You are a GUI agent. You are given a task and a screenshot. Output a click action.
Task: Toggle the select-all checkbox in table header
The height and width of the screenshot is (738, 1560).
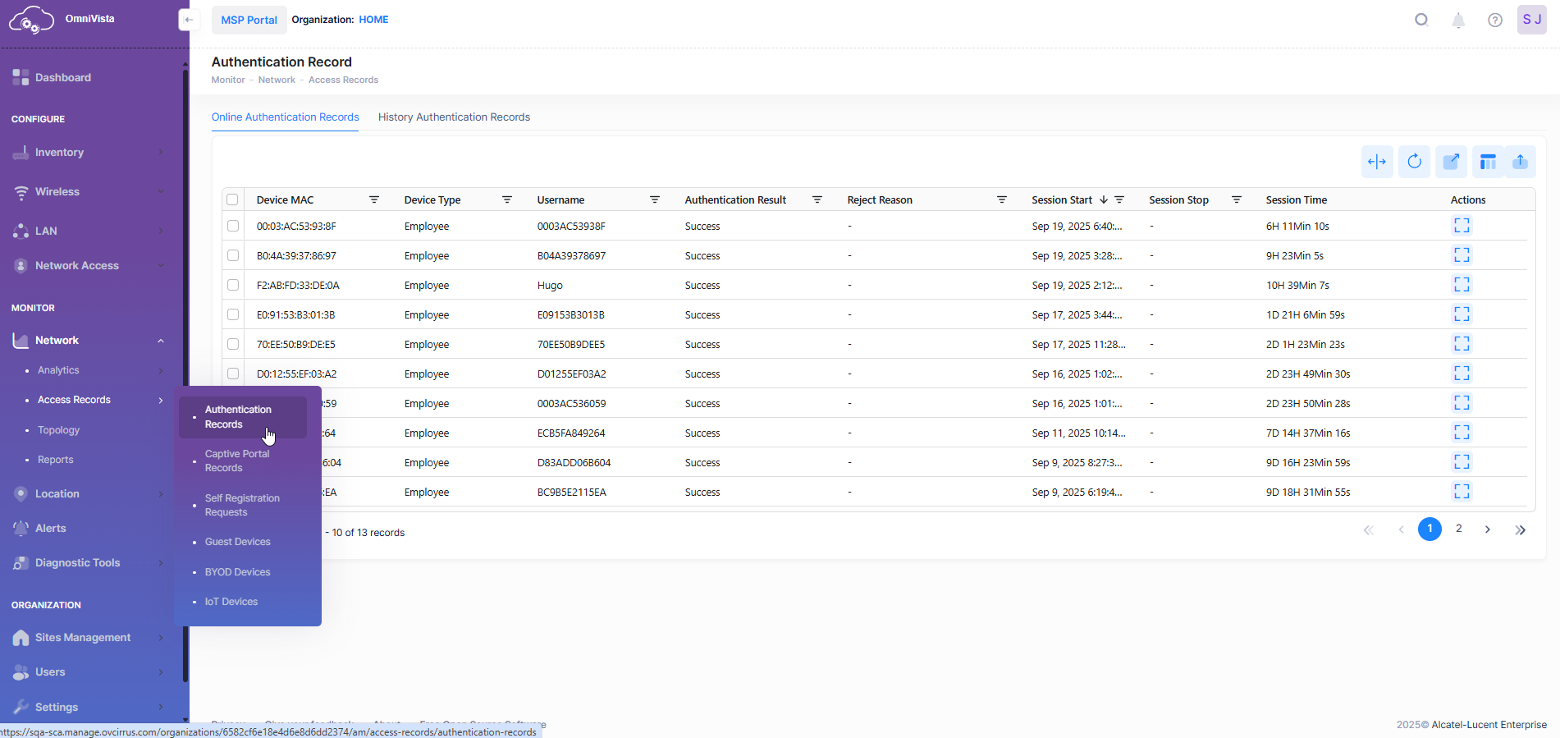[232, 199]
